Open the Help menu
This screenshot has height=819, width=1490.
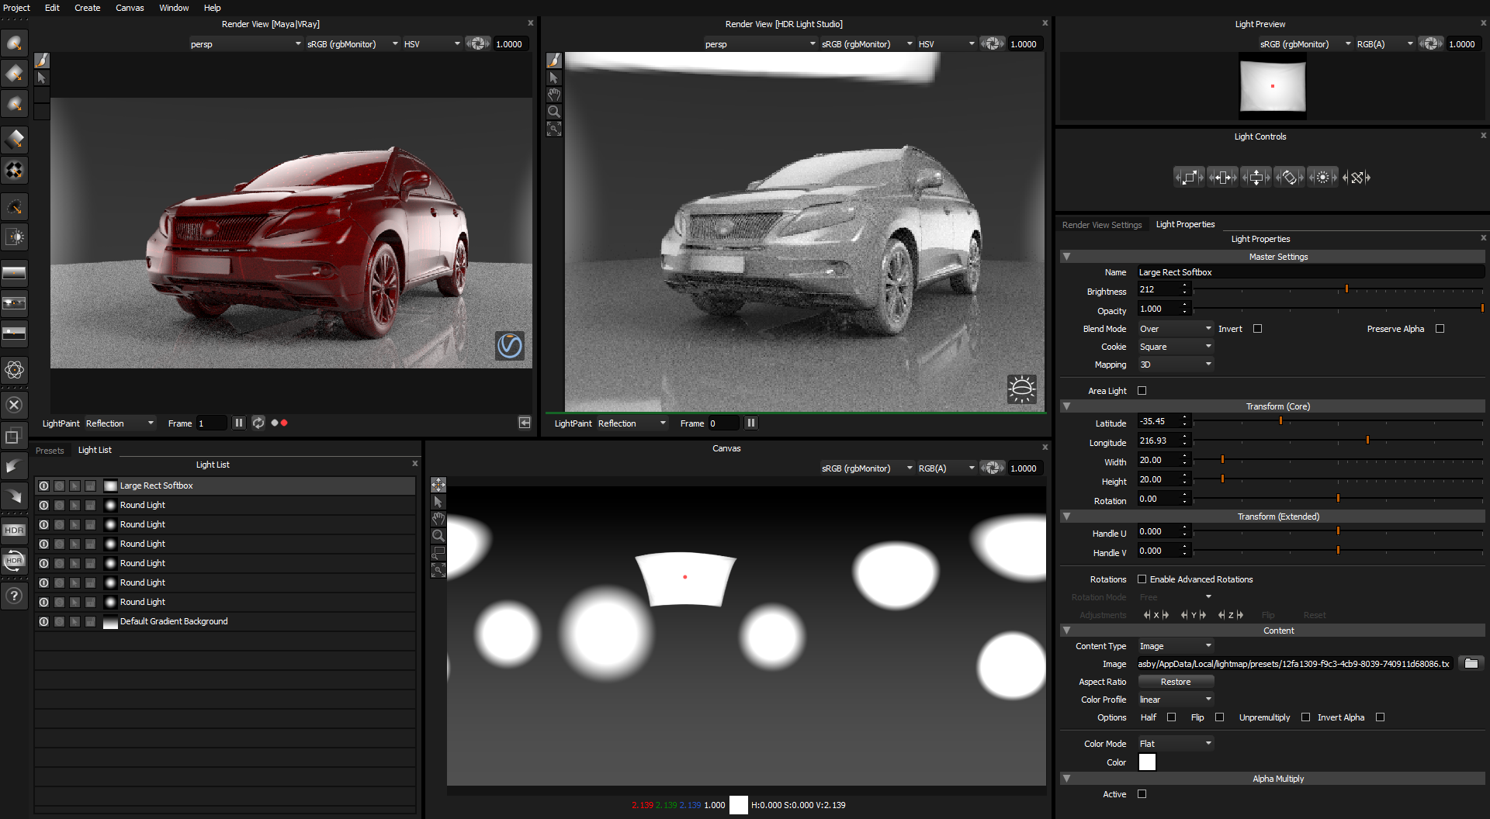click(212, 8)
